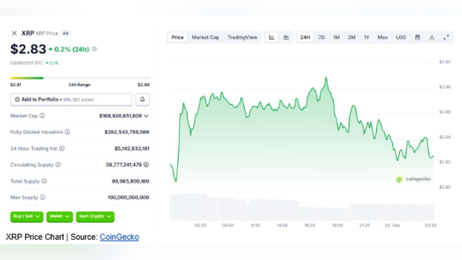Click Add to Portfolio button
This screenshot has width=462, height=260.
coord(71,99)
